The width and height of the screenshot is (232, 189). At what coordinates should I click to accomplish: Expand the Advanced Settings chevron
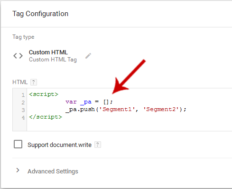18,170
